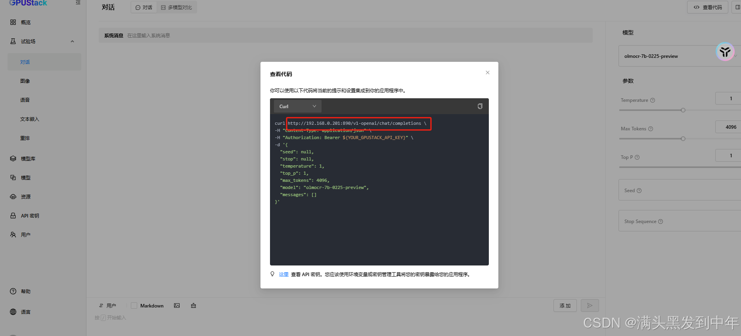Viewport: 741px width, 336px height.
Task: Click 资源 cloud icon
Action: (13, 197)
